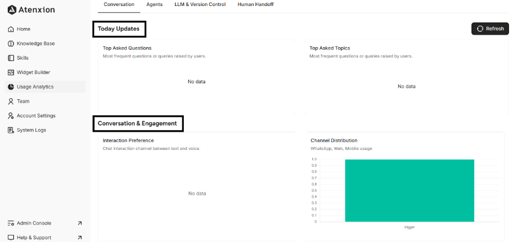Click the 'Conversation & Engagement' heading
The width and height of the screenshot is (515, 242).
[x=138, y=123]
